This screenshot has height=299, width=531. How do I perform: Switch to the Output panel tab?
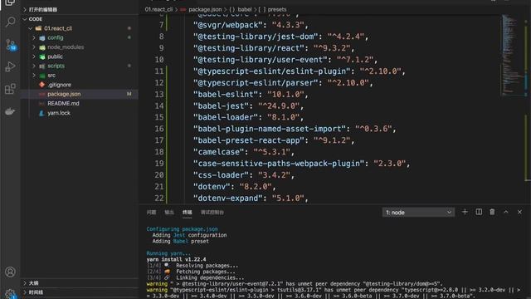pos(169,213)
